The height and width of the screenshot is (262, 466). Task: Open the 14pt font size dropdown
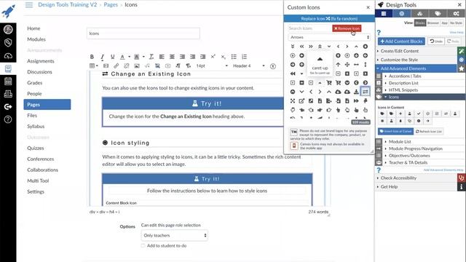(212, 65)
